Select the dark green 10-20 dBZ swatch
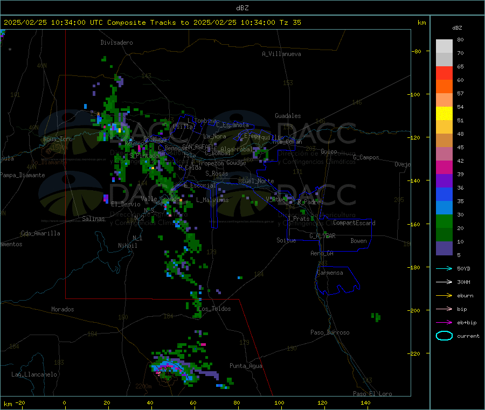Viewport: 485px width, 410px height. [x=444, y=235]
